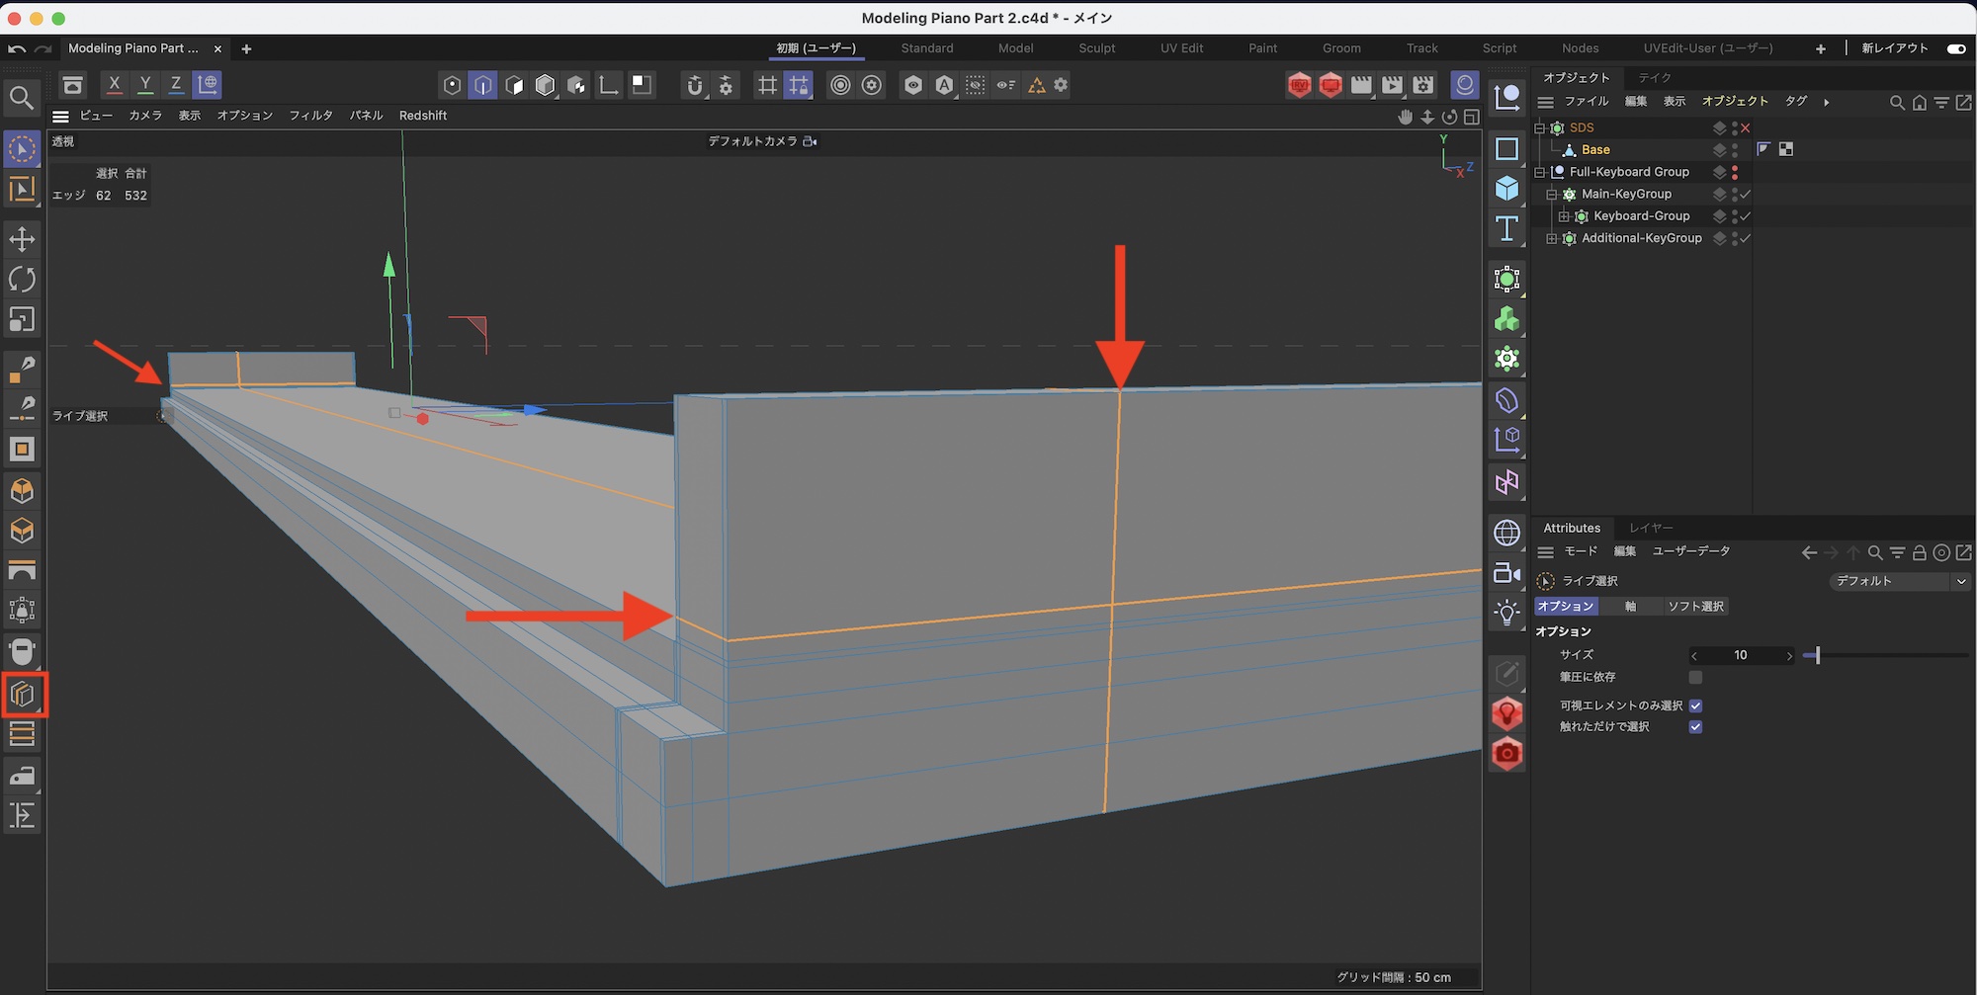
Task: Add a Light object
Action: click(1506, 613)
